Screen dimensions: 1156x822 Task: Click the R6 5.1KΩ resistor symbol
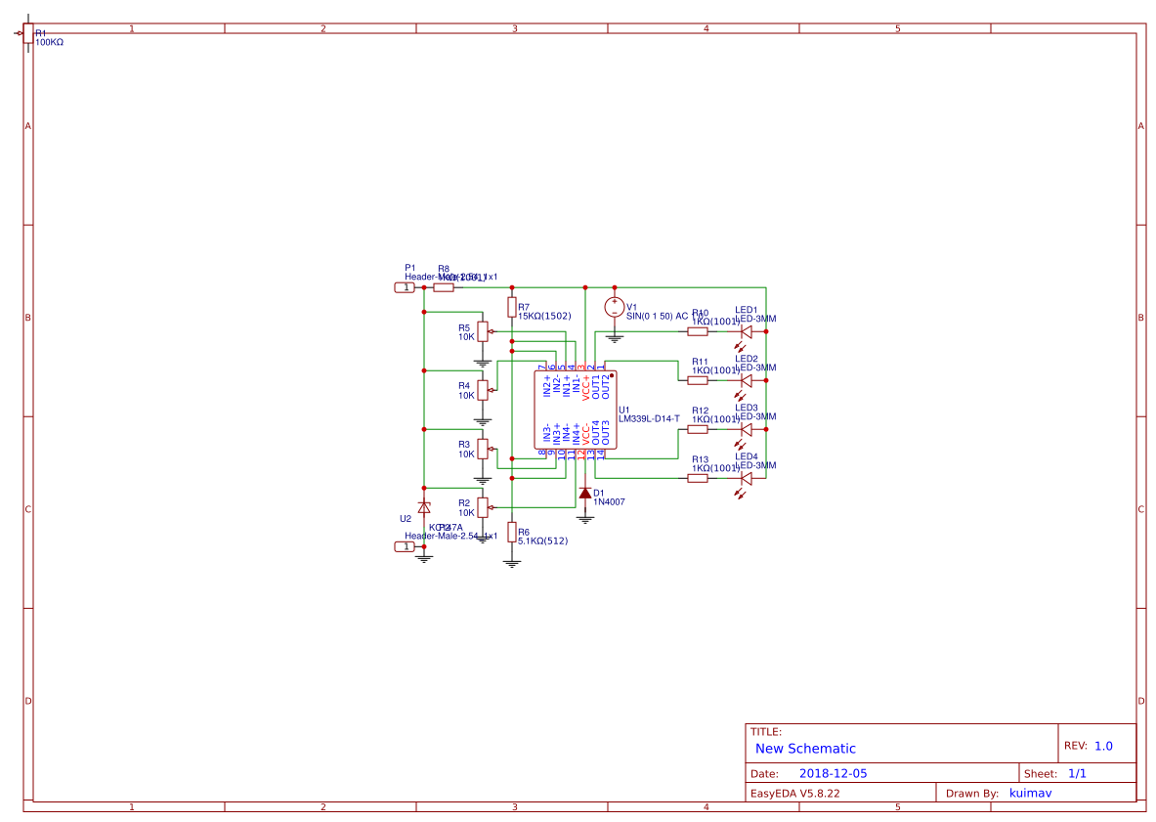[511, 532]
